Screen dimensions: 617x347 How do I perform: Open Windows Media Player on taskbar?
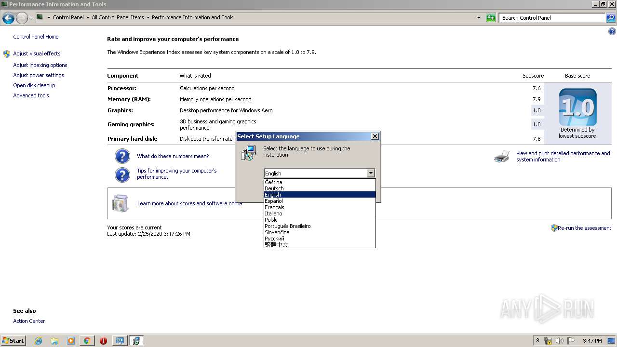click(71, 341)
